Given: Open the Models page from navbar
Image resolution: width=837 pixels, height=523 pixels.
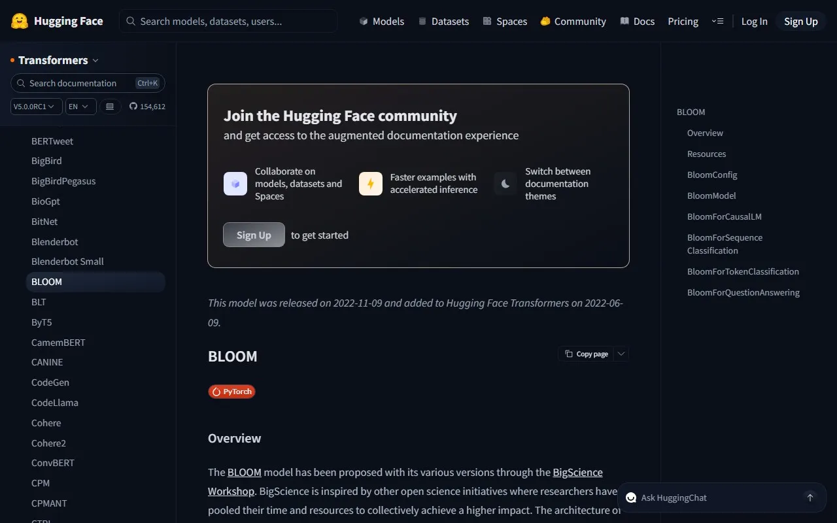Looking at the screenshot, I should pyautogui.click(x=382, y=21).
